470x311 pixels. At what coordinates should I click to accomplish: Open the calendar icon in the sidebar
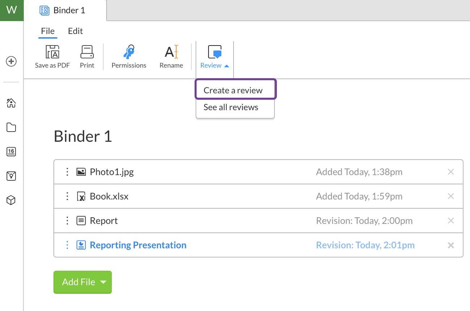pos(11,152)
